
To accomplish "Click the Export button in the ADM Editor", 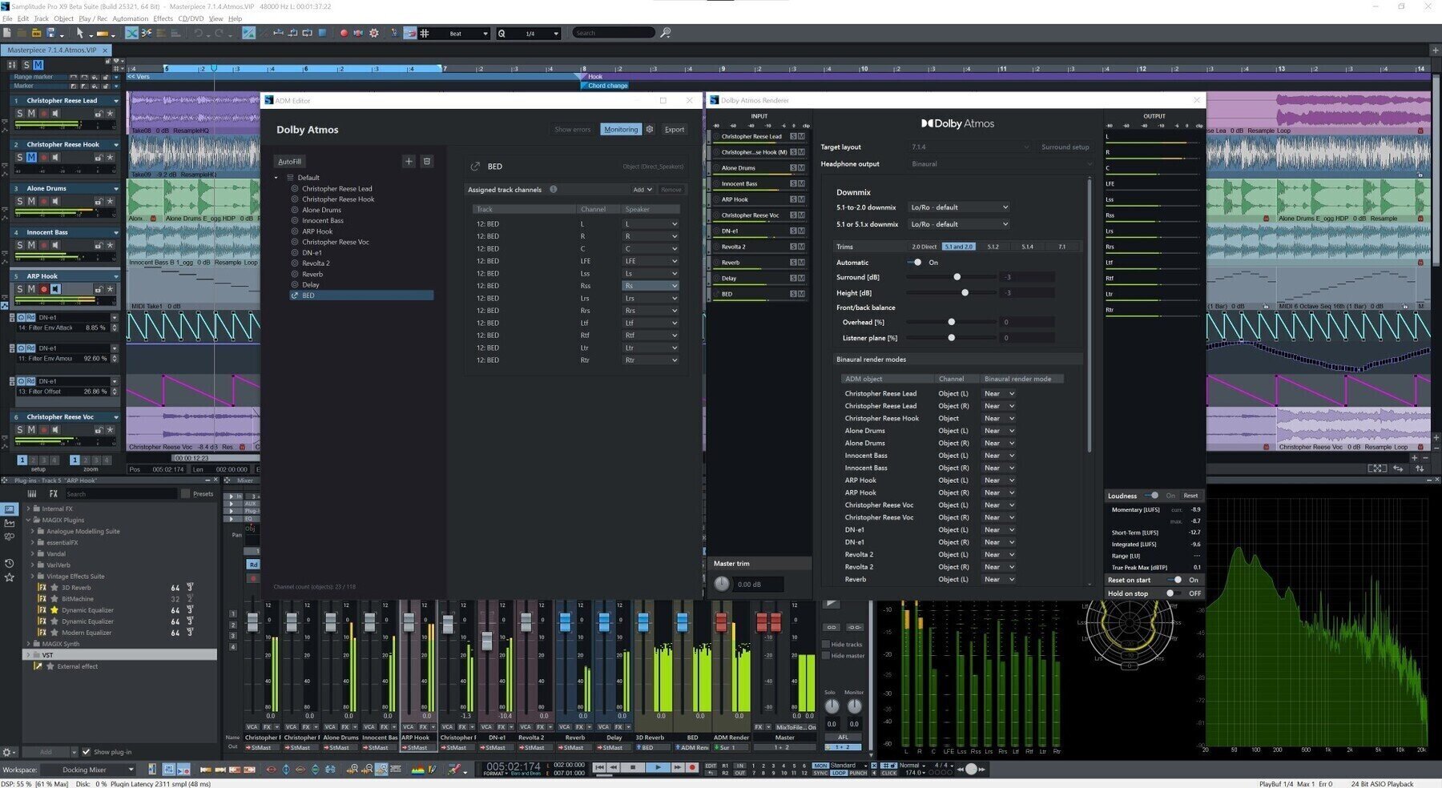I will pos(675,129).
